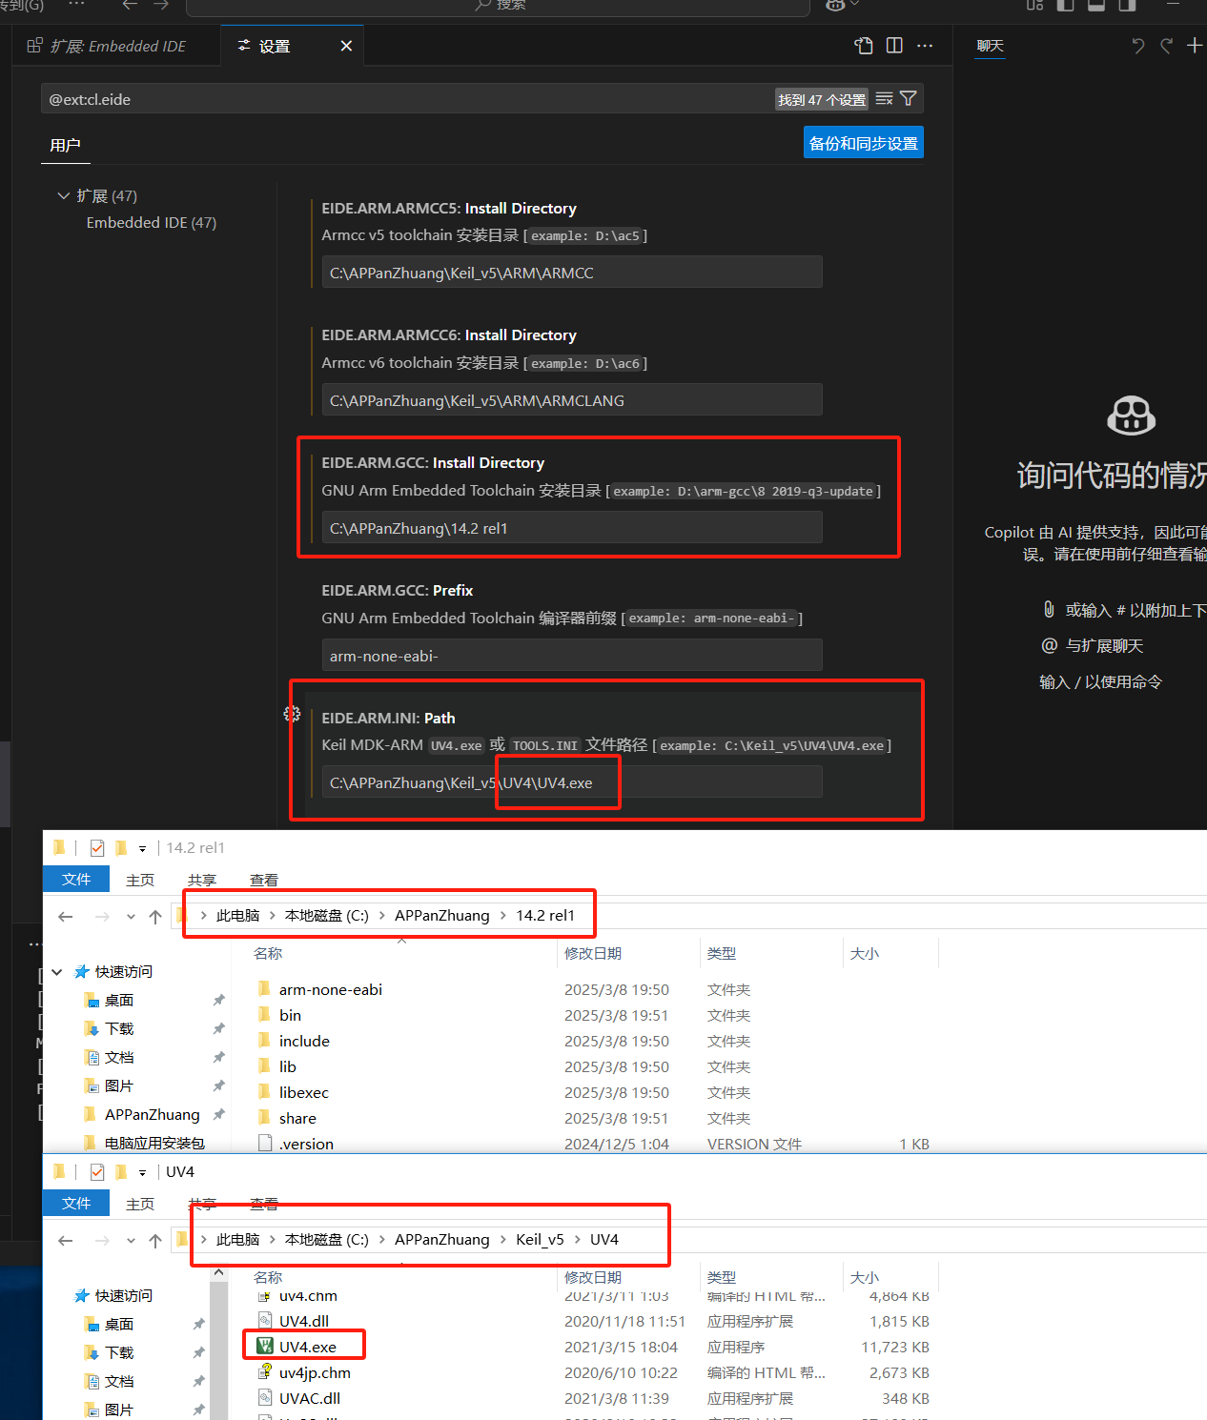Click back arrow in UV4 window

pos(65,1240)
